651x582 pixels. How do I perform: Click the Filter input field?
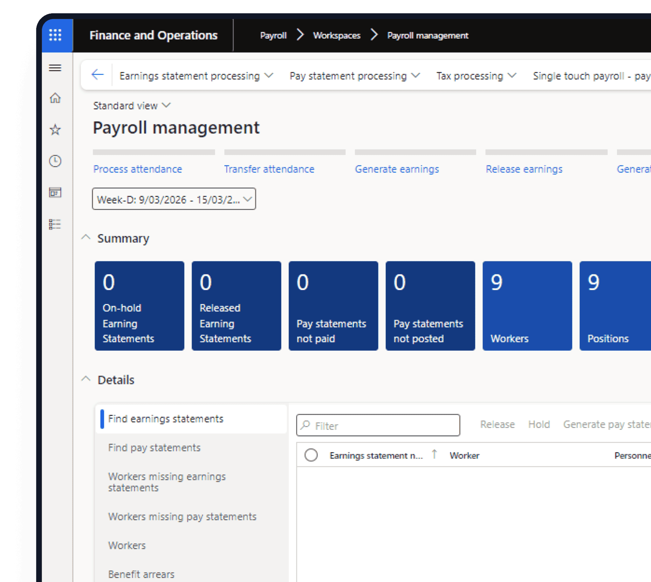378,425
